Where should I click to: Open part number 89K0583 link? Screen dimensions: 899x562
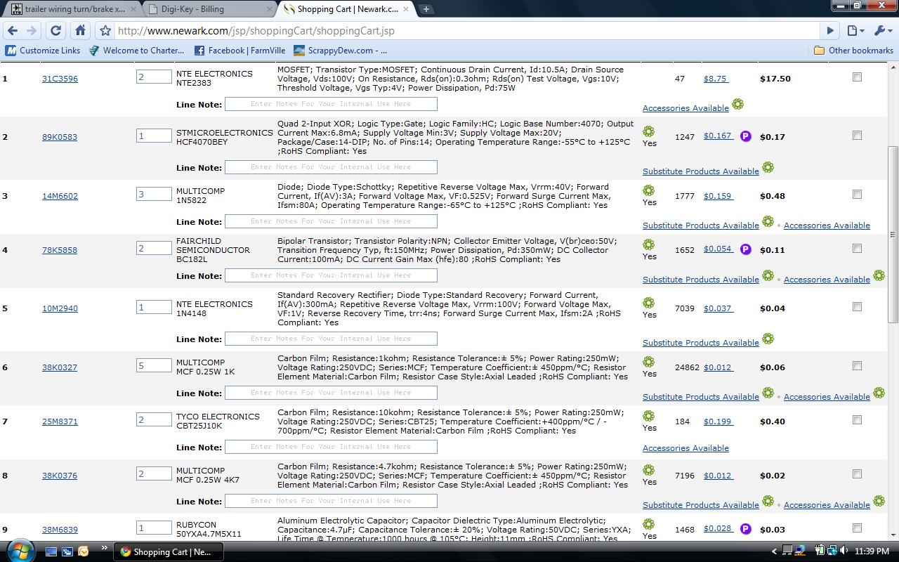click(60, 137)
